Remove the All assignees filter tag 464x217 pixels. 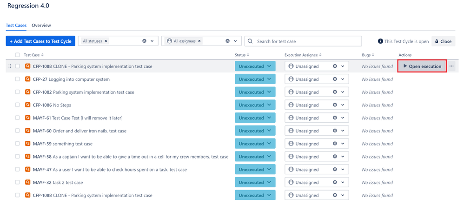click(199, 41)
